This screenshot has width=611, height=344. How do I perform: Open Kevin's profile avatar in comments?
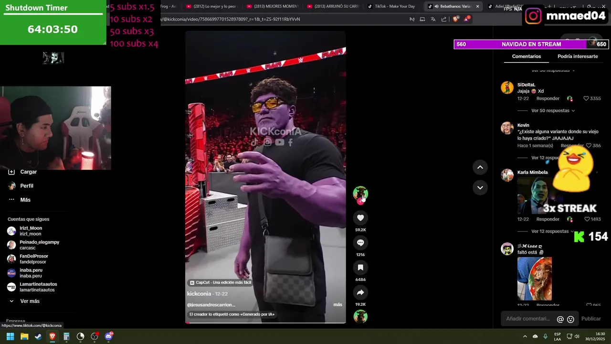(x=507, y=128)
